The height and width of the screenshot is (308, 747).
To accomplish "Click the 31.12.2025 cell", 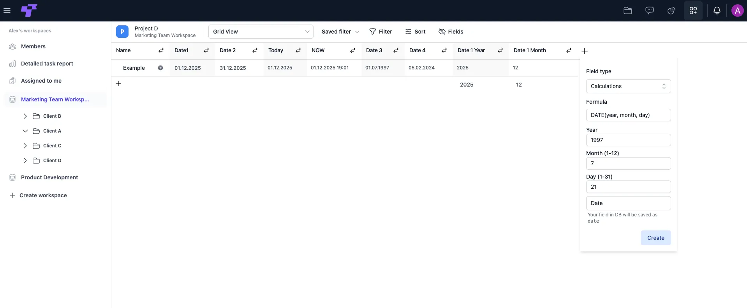I will point(239,68).
